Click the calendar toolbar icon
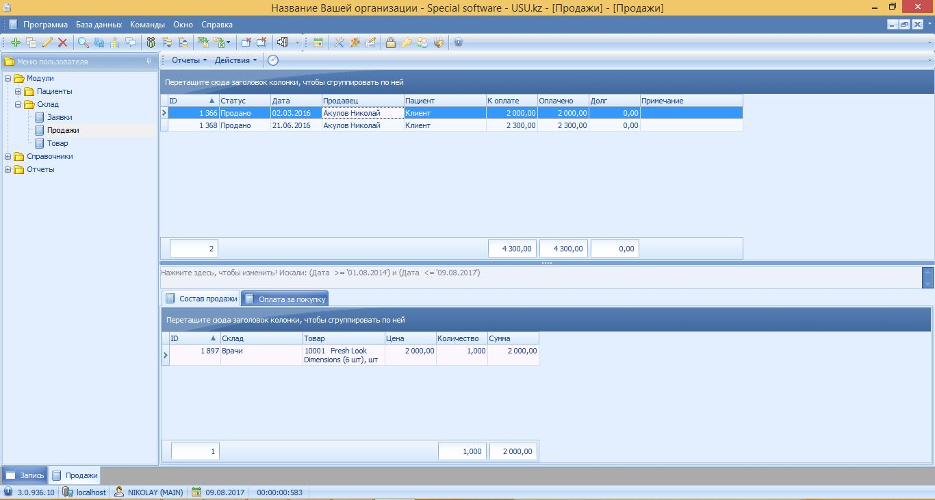935x500 pixels. click(x=318, y=42)
